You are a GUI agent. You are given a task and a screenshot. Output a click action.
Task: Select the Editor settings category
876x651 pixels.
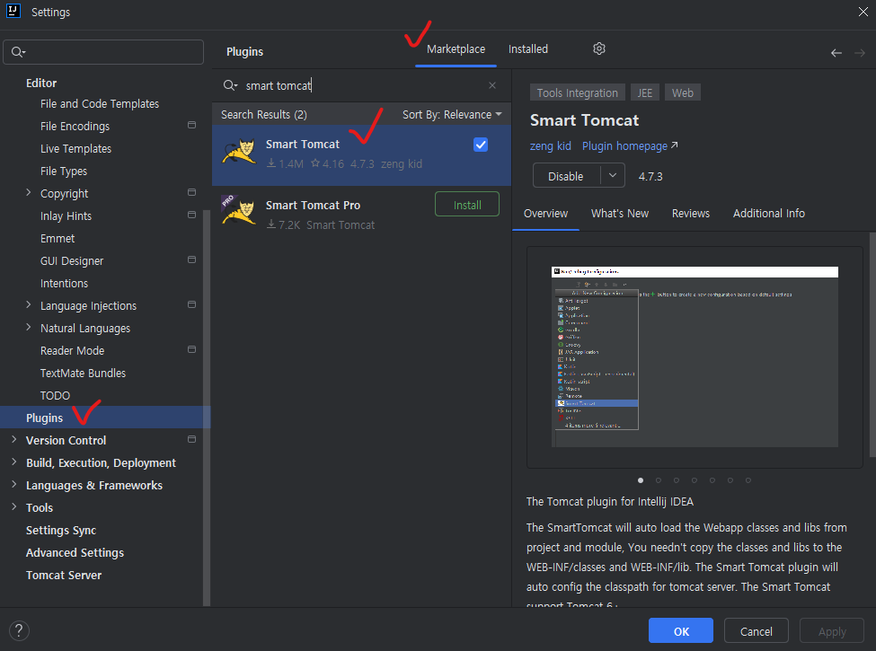[41, 83]
